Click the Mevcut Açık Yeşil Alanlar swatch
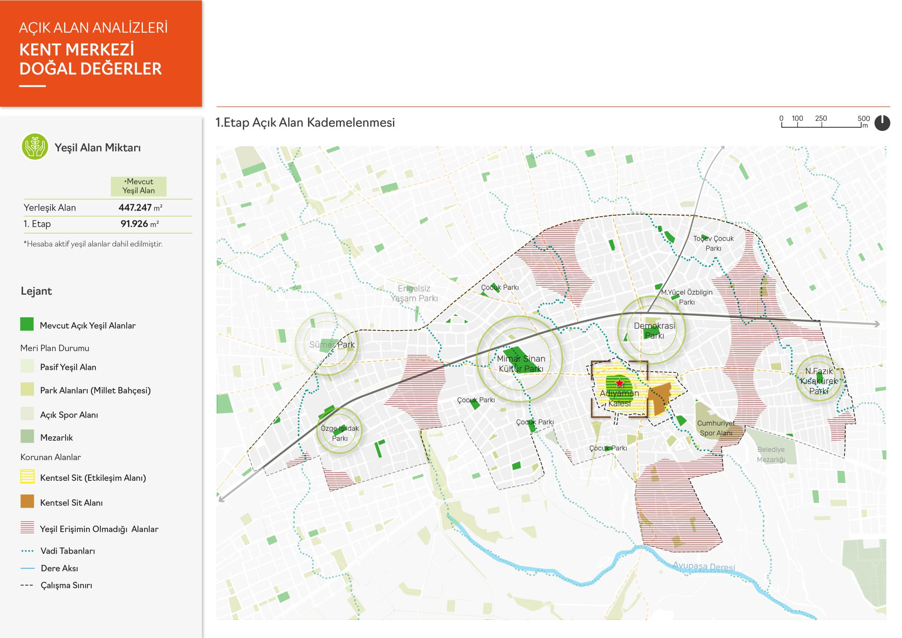The width and height of the screenshot is (902, 638). [27, 324]
